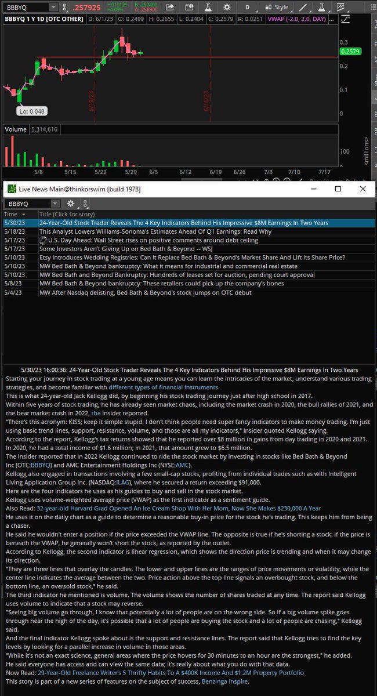Viewport: 377px width, 696px height.
Task: Open Etsy Wedding Registries news story
Action: 192,258
